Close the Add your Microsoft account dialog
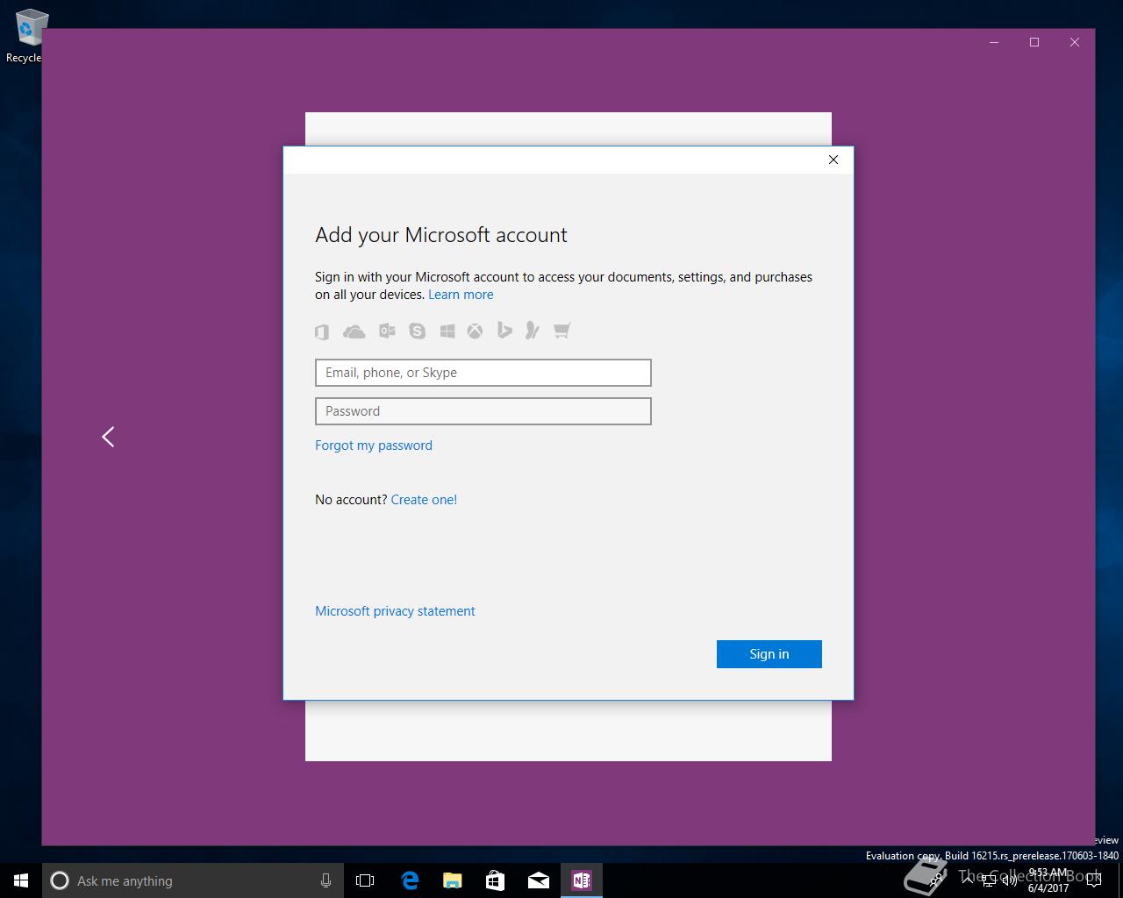Image resolution: width=1123 pixels, height=898 pixels. click(833, 160)
